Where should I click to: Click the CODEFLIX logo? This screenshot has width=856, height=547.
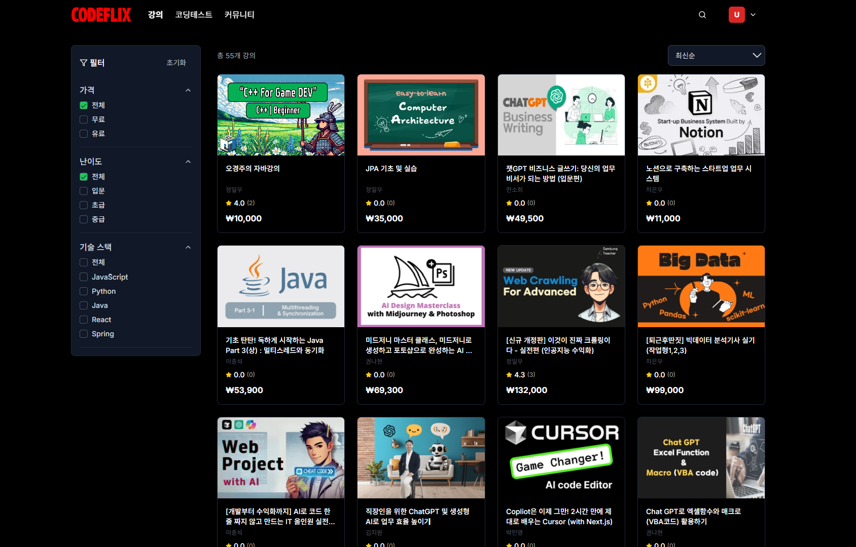(x=101, y=15)
